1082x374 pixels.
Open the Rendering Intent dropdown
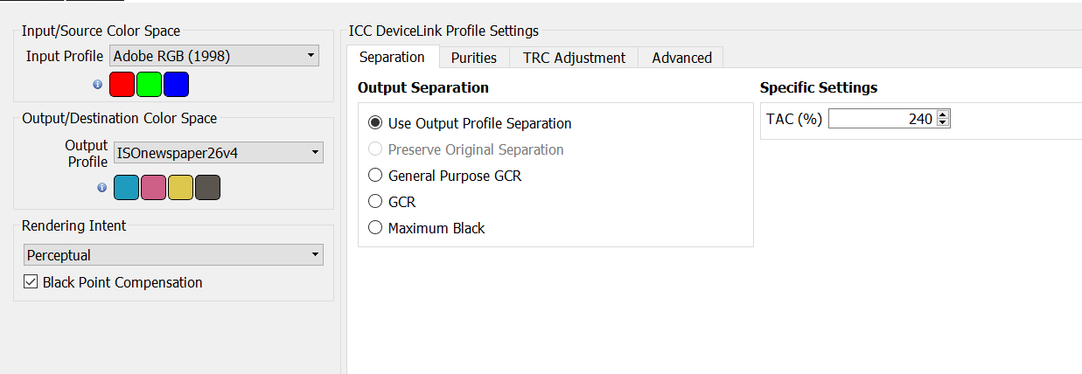coord(172,255)
